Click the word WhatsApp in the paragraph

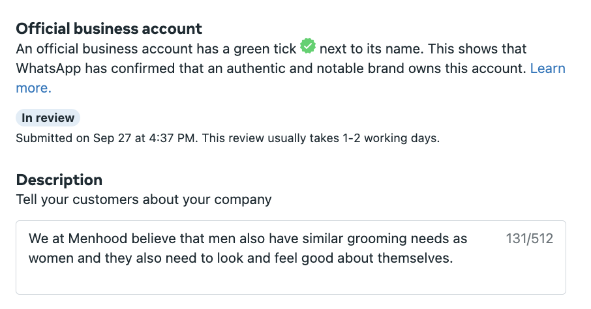point(48,68)
